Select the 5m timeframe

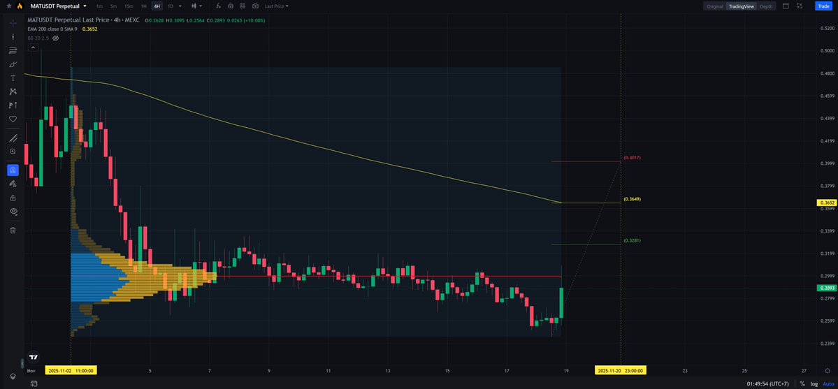tap(113, 6)
